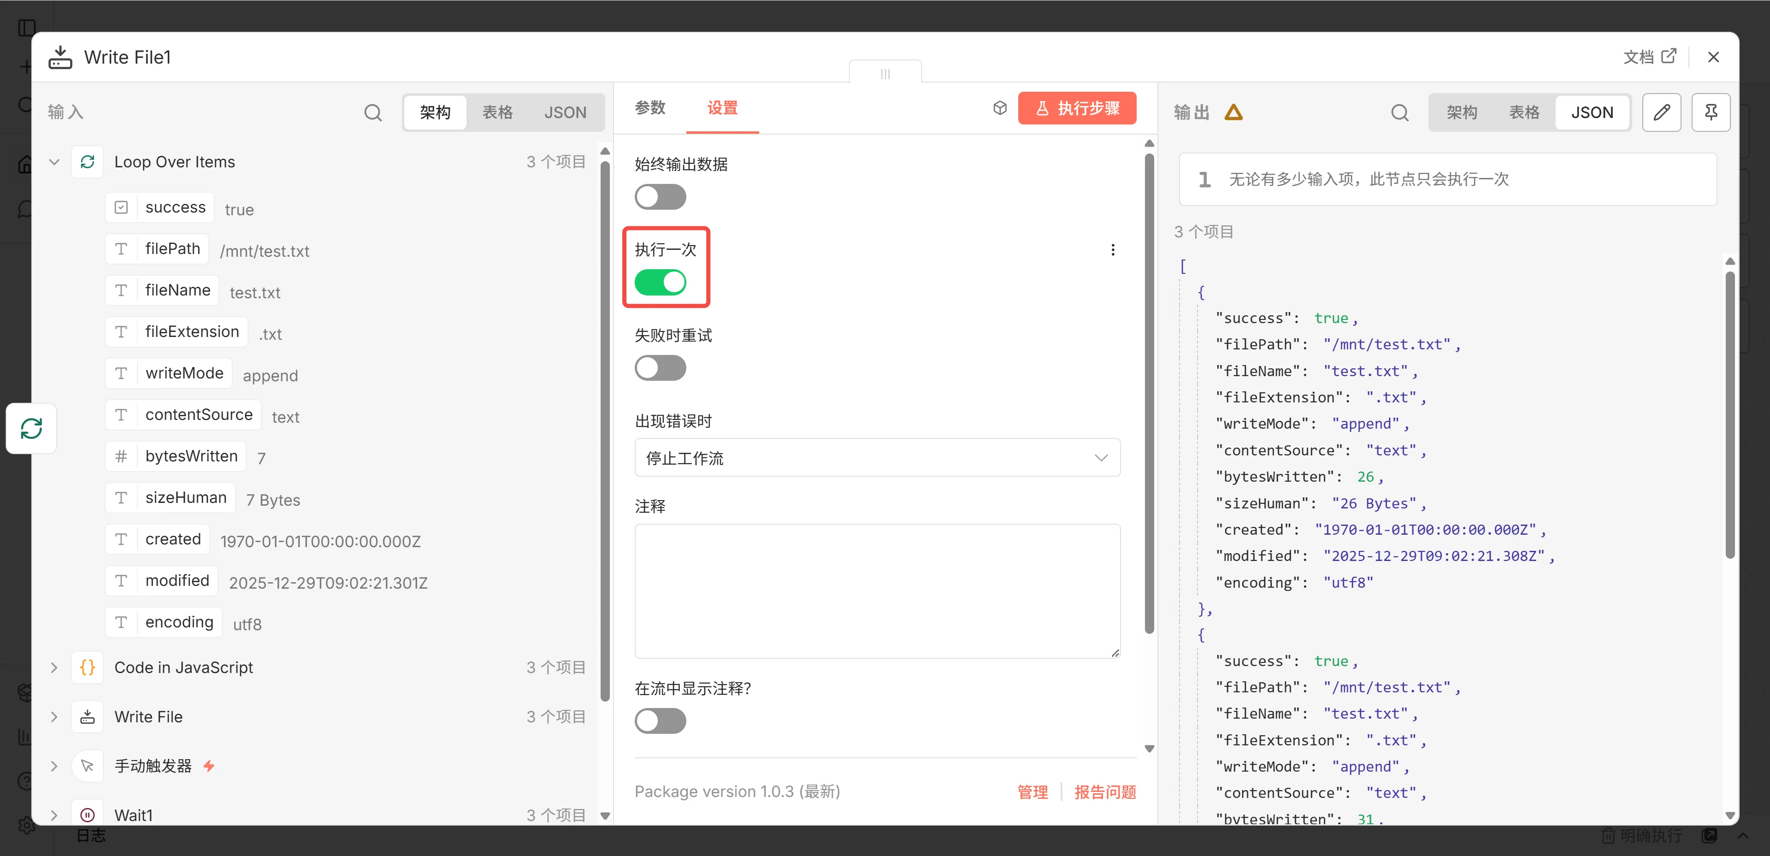Select JSON view in input panel
This screenshot has height=856, width=1770.
565,112
